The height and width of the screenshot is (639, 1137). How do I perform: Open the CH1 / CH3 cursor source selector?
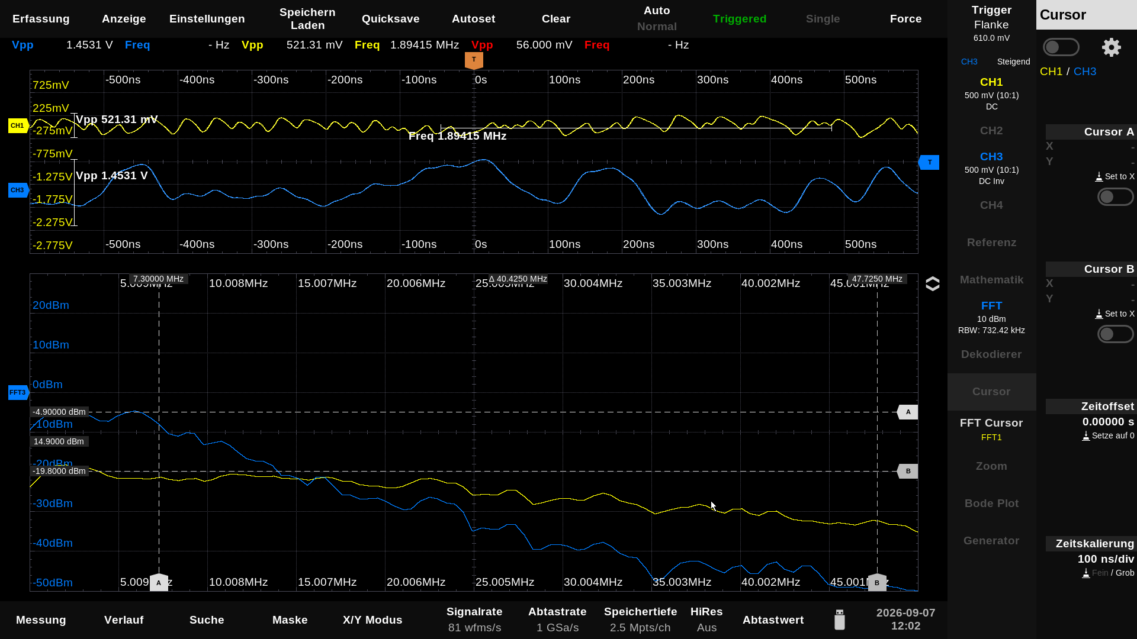point(1068,72)
